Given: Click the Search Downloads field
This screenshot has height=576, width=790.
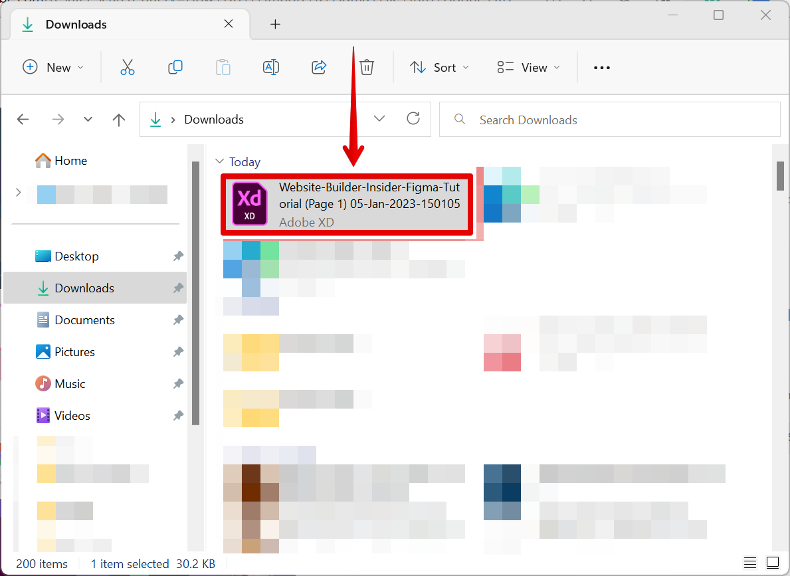Looking at the screenshot, I should 610,120.
